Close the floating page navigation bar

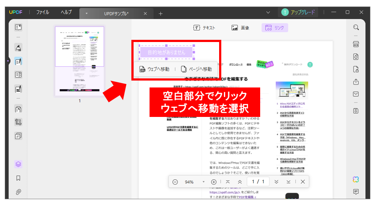303,182
